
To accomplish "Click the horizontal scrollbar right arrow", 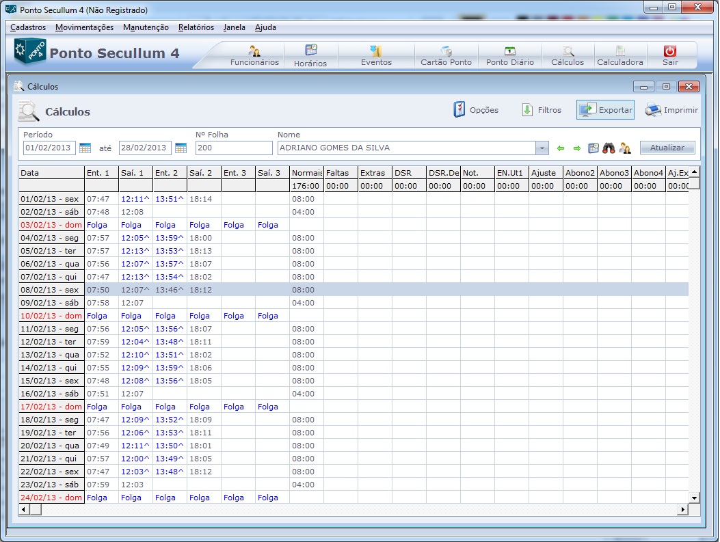I will pos(683,509).
